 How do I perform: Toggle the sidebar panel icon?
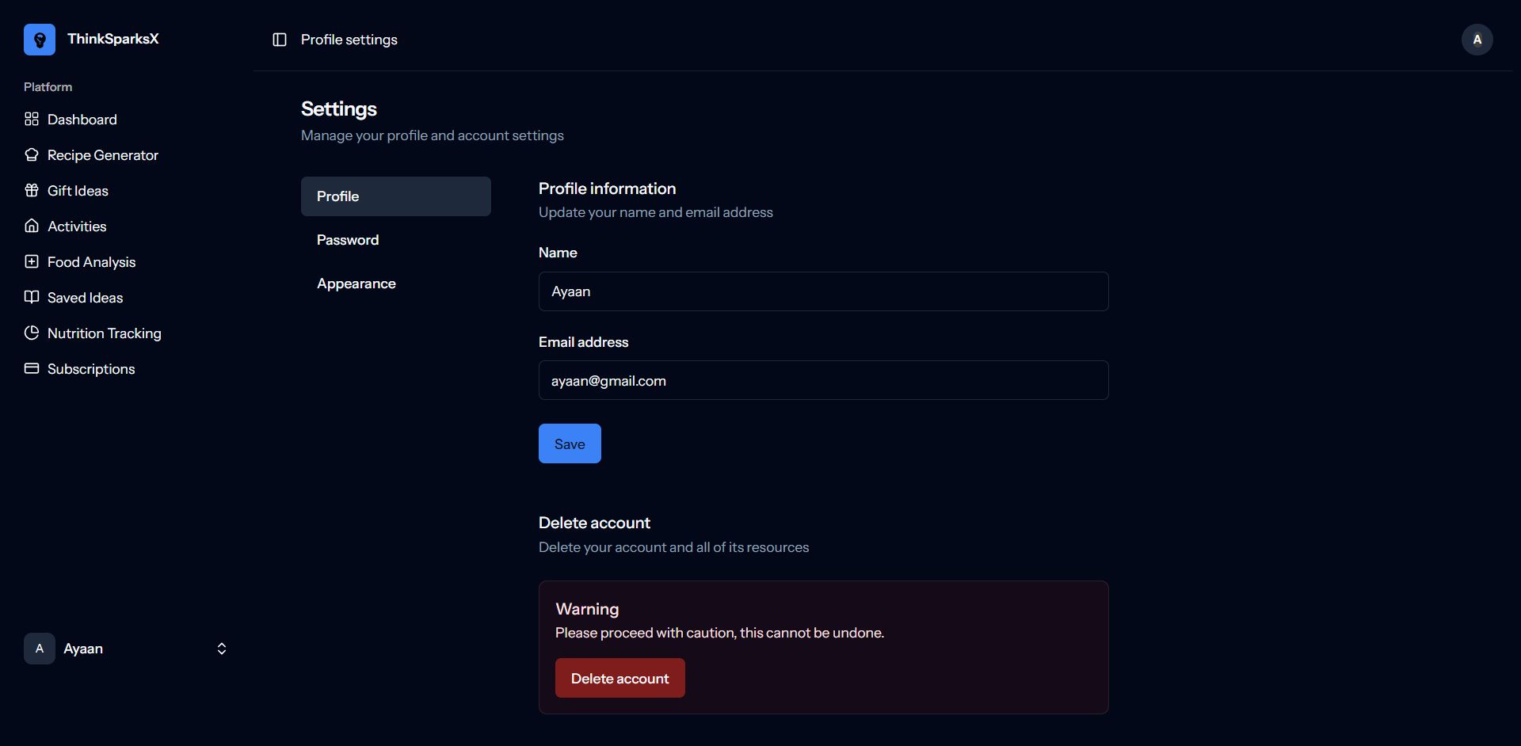[x=280, y=40]
